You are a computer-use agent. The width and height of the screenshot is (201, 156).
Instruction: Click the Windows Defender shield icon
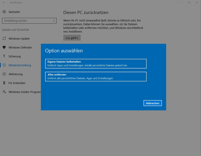pyautogui.click(x=4, y=47)
